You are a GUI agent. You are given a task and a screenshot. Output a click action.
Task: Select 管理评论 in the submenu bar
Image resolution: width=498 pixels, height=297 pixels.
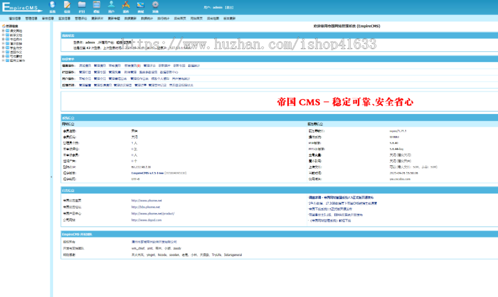pyautogui.click(x=81, y=18)
